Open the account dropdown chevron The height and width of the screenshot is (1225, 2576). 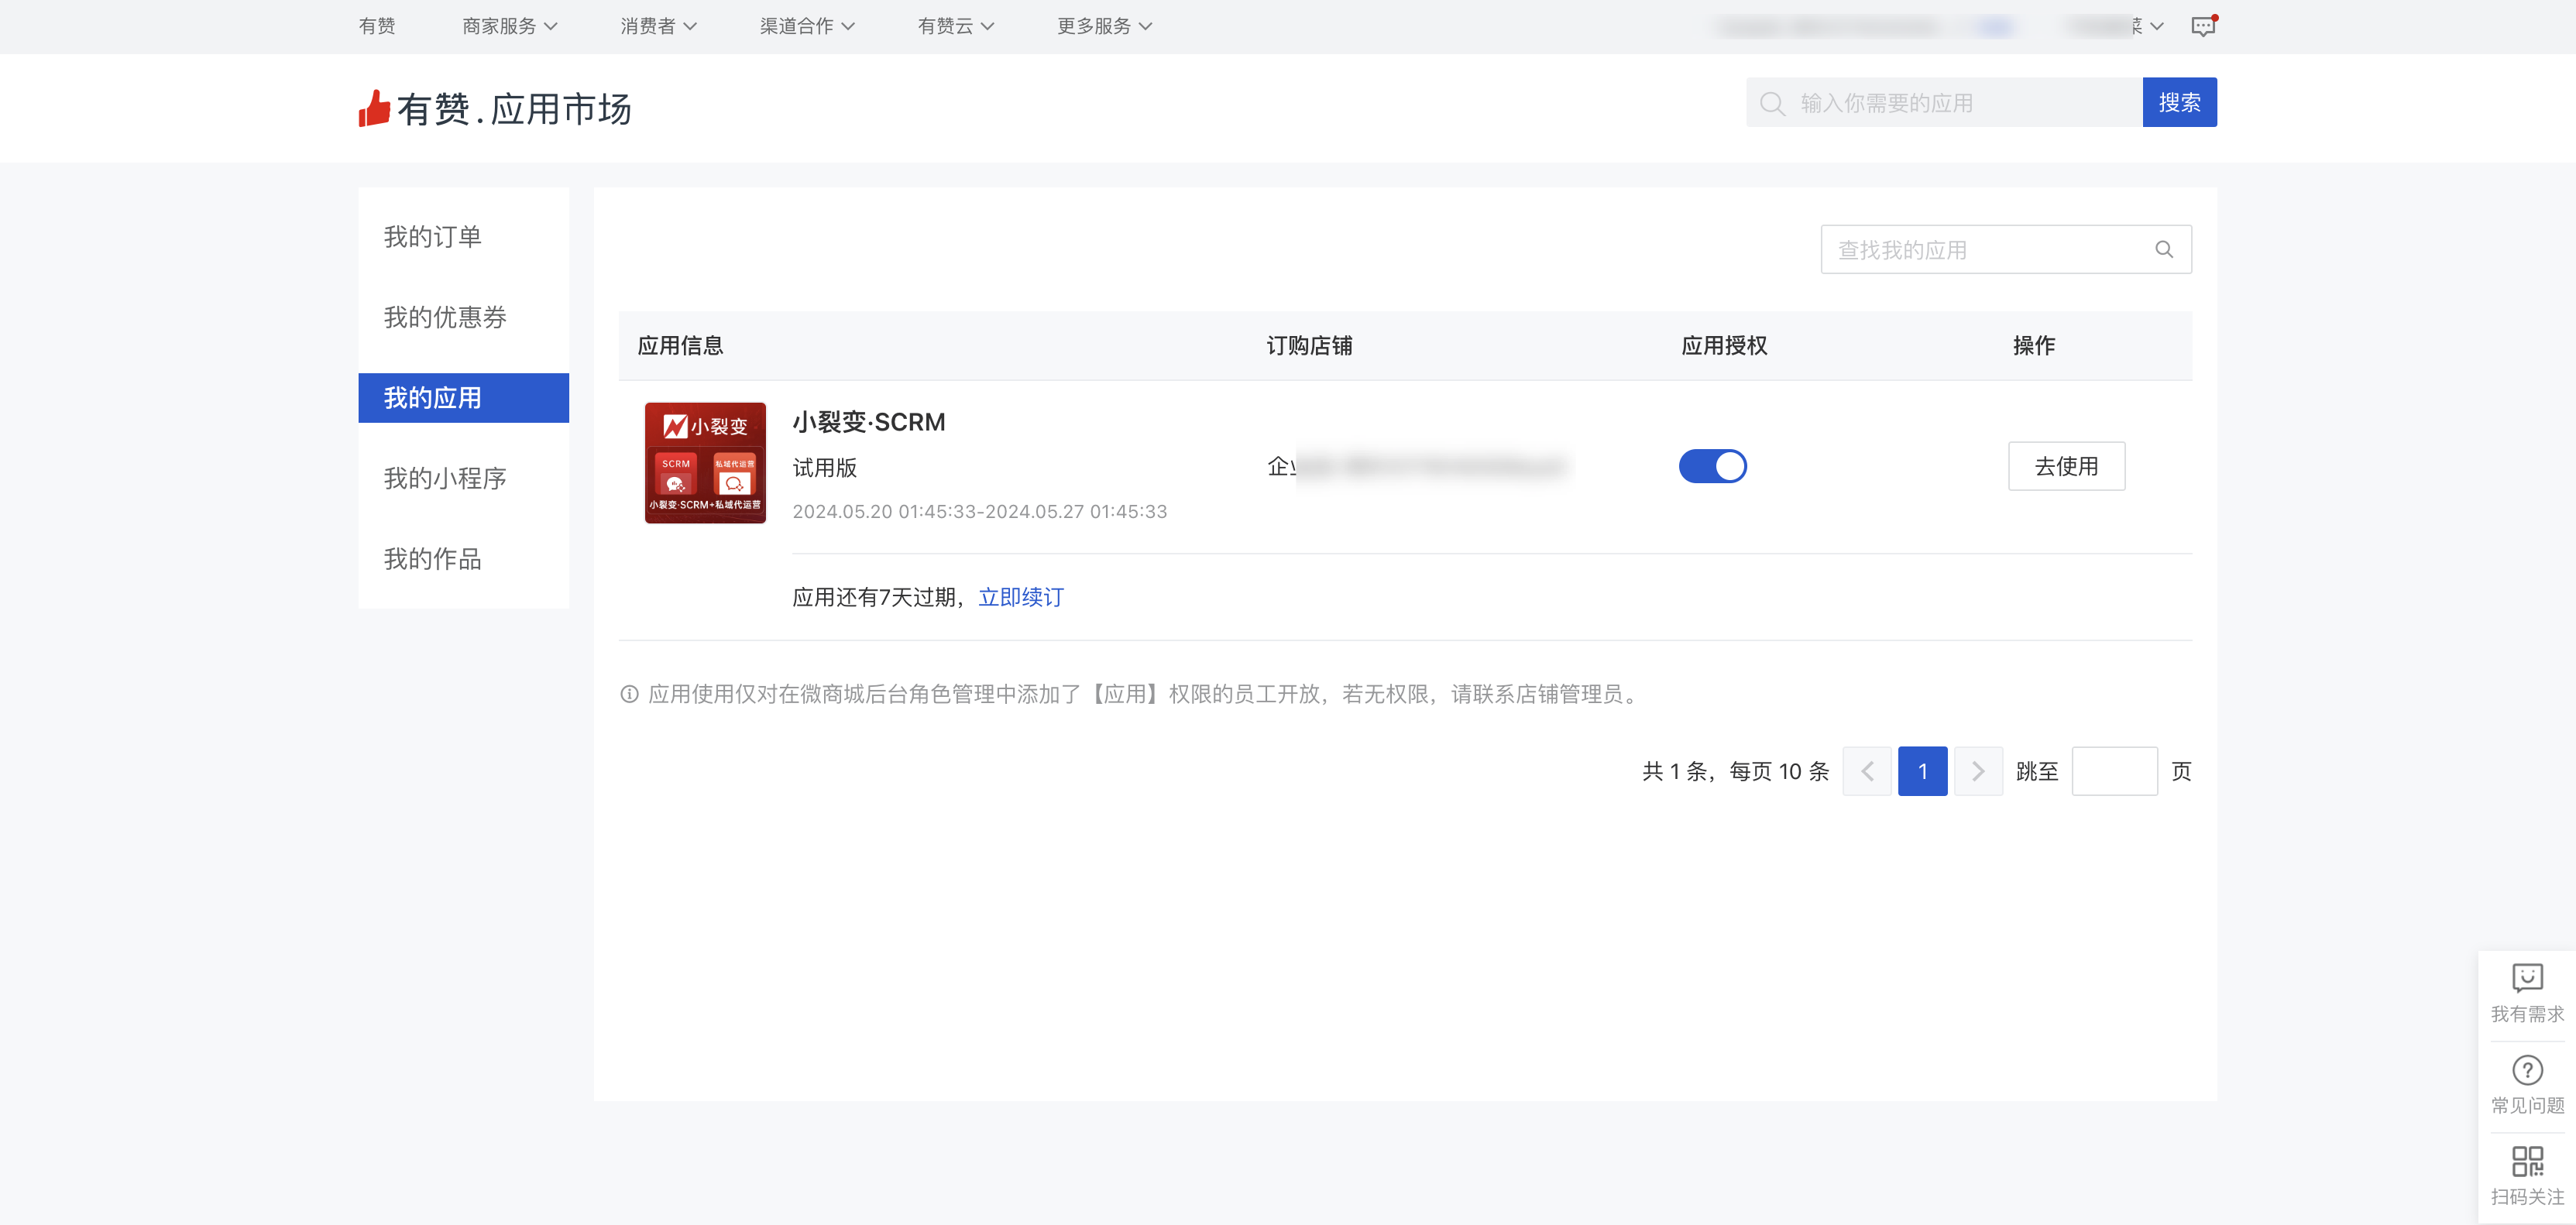coord(2157,26)
